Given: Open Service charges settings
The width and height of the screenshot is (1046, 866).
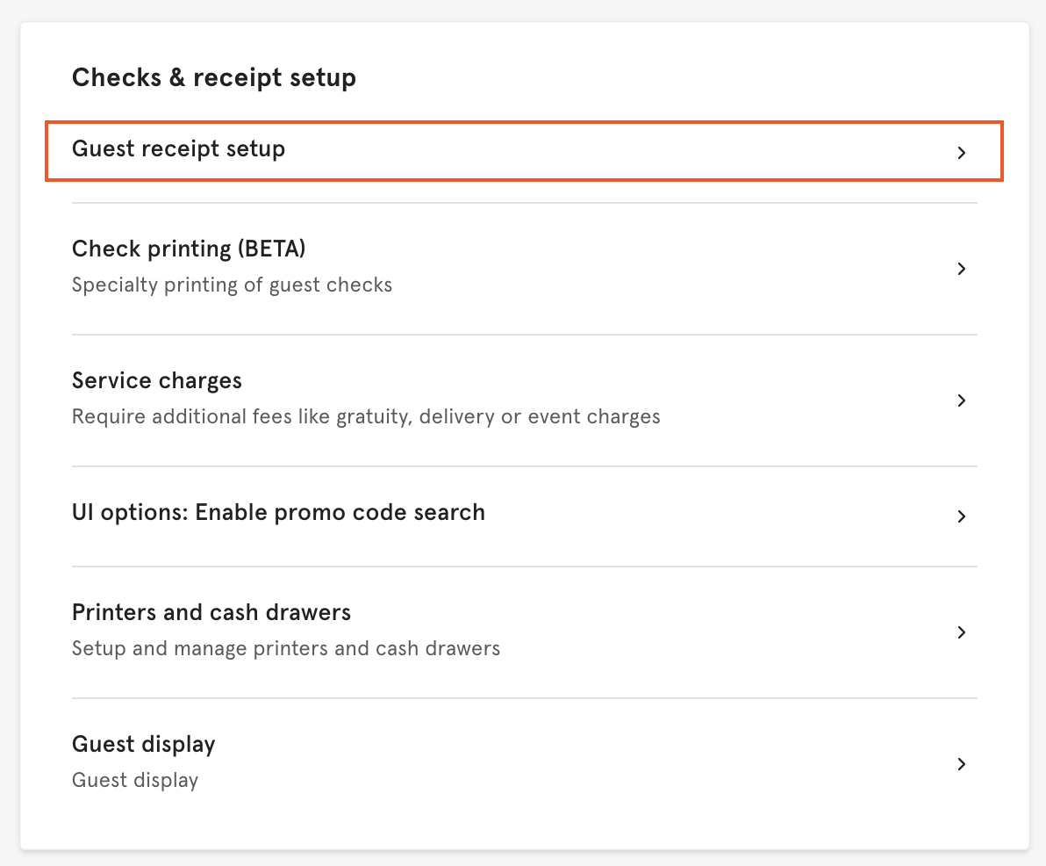Looking at the screenshot, I should pos(156,380).
